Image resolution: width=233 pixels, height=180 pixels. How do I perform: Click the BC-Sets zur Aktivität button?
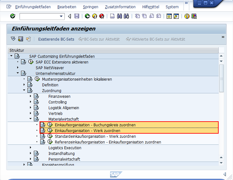pos(99,39)
